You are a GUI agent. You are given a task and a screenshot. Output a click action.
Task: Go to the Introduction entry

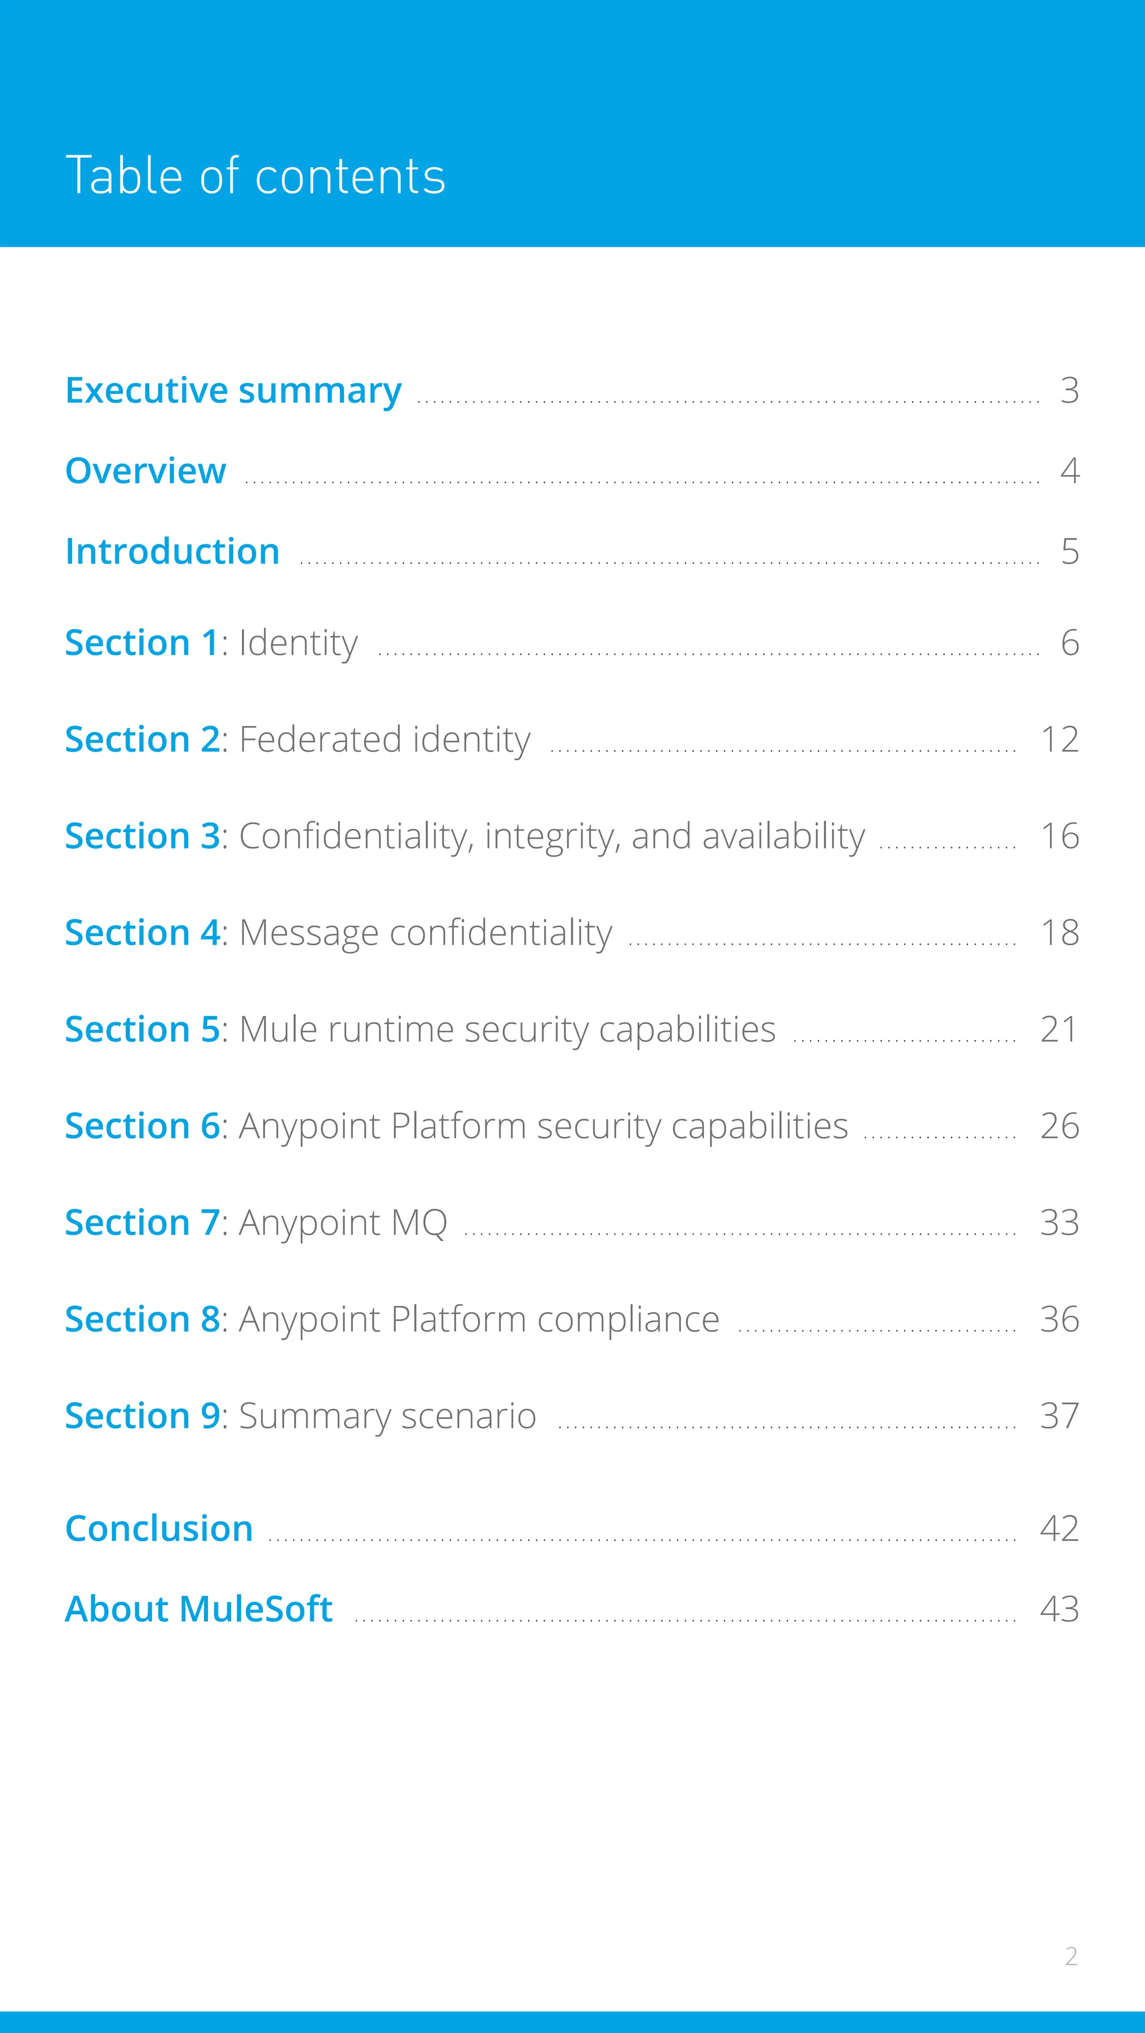pyautogui.click(x=173, y=551)
